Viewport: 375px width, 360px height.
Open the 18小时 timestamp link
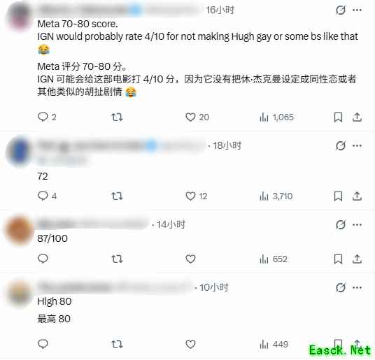point(227,145)
